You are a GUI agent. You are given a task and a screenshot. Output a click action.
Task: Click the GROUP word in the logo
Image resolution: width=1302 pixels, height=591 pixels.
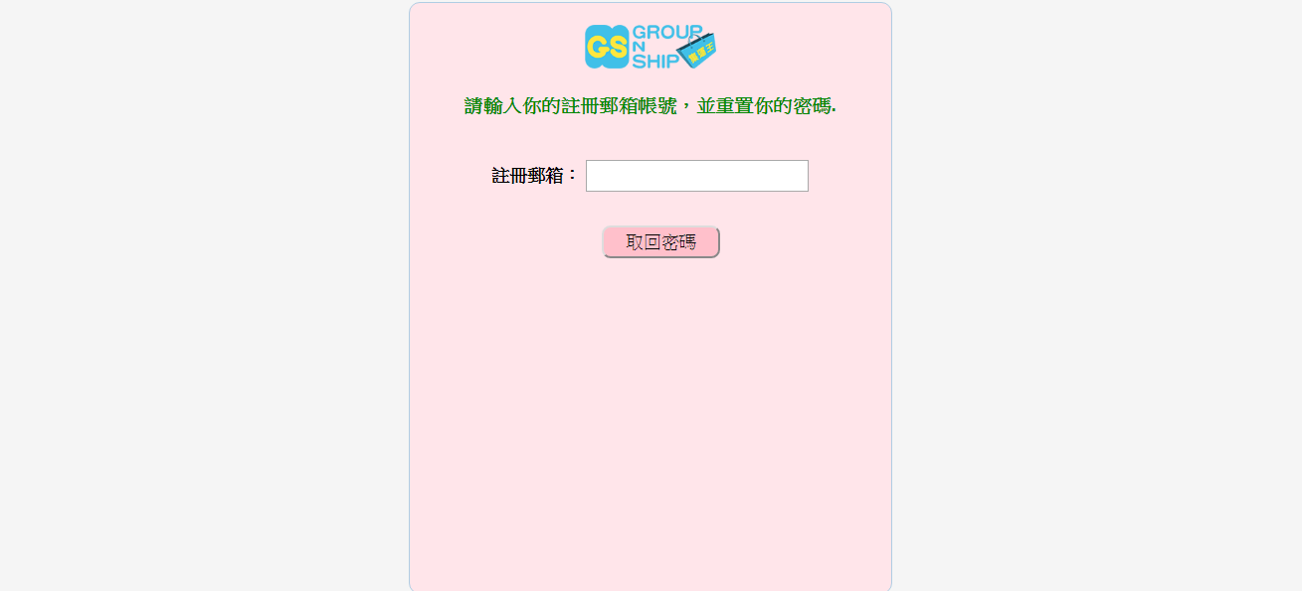click(667, 32)
